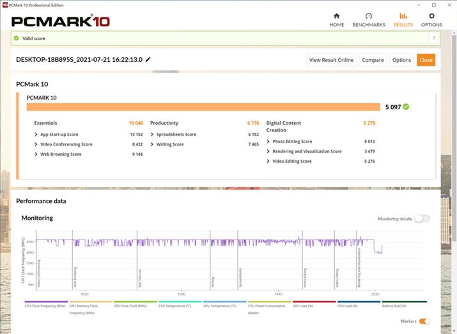Enable the Monitoring details toggle
Image resolution: width=457 pixels, height=334 pixels.
[422, 218]
